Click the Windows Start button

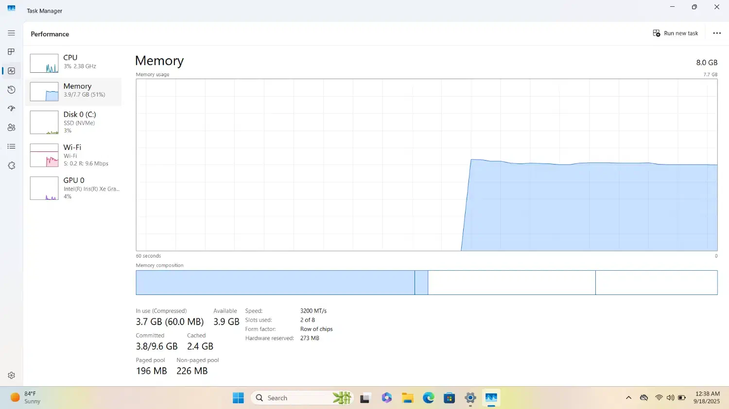click(238, 398)
